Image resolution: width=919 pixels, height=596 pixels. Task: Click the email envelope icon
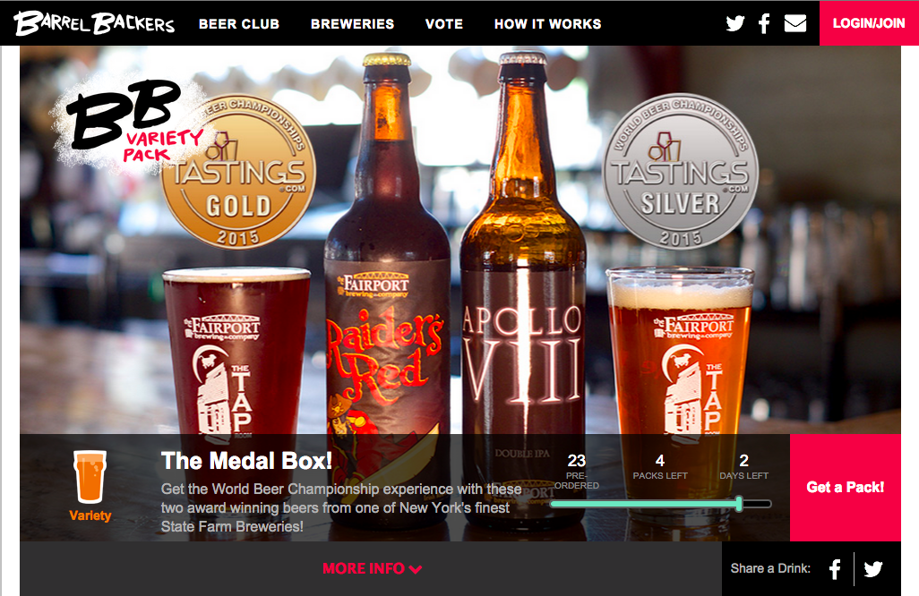(x=795, y=23)
